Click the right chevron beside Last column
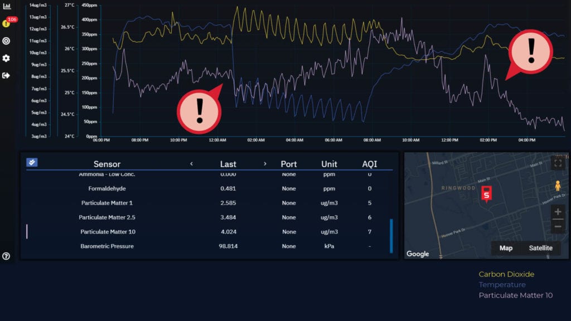571x321 pixels. click(x=265, y=164)
